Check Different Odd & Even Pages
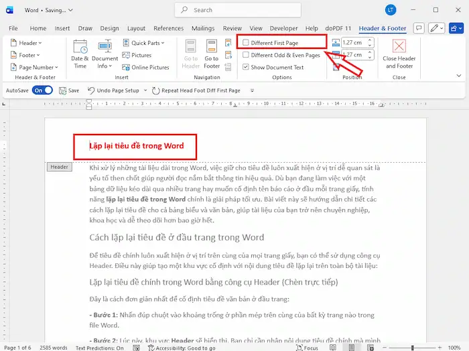Screen dimensions: 469x351 (246, 55)
